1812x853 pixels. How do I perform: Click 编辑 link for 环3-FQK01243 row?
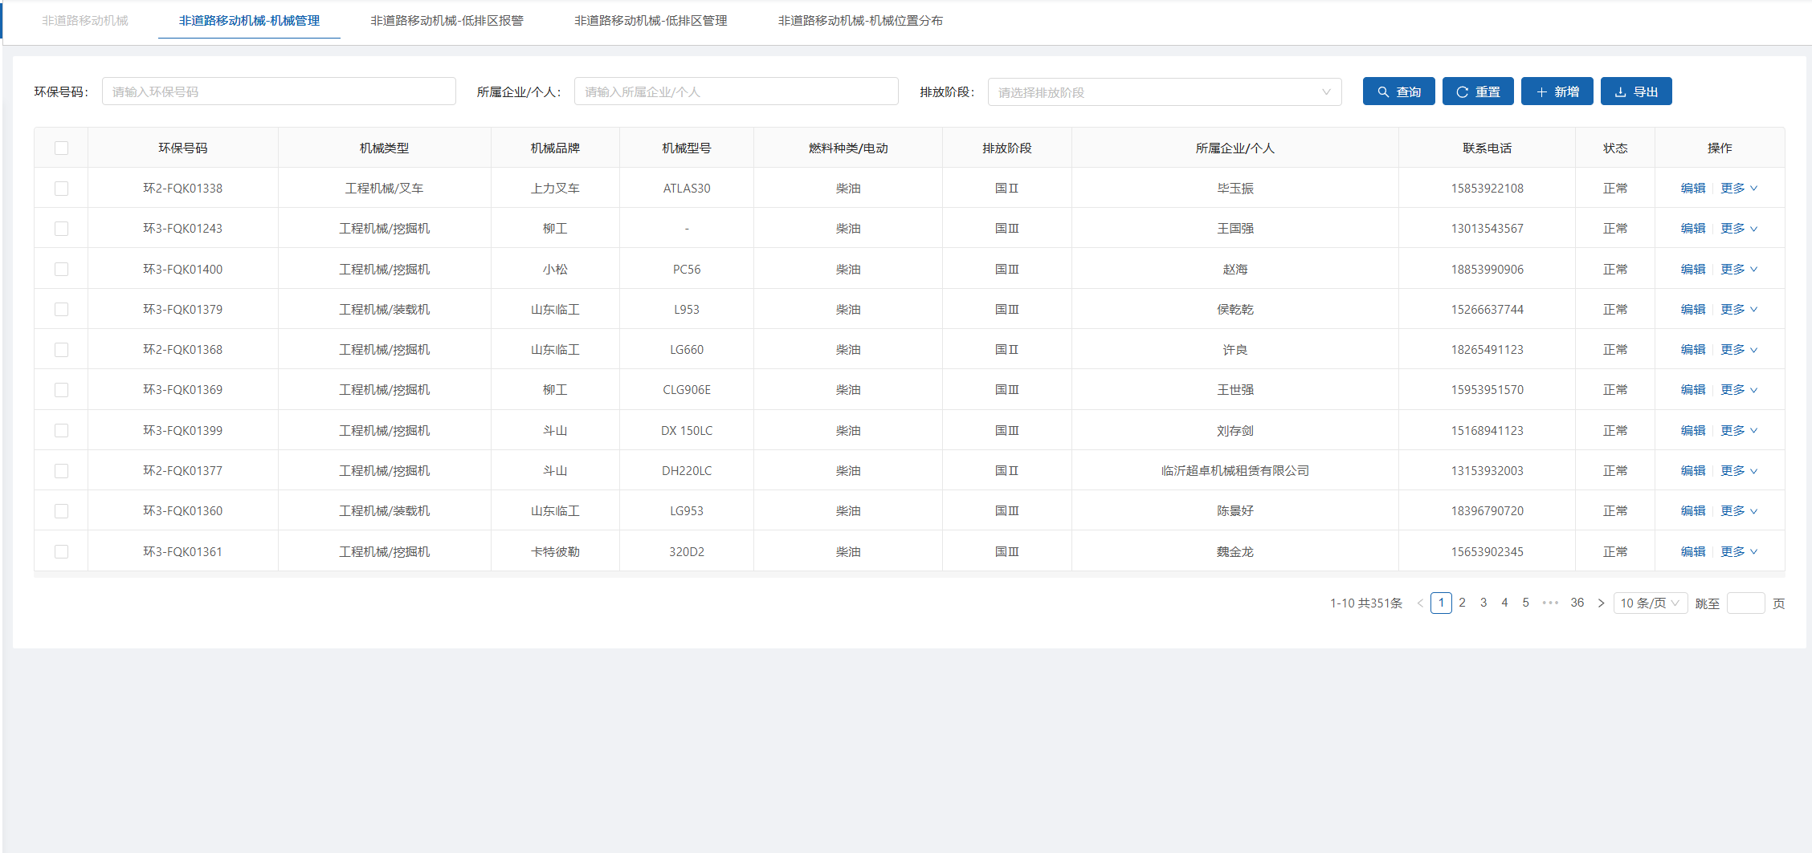click(1693, 228)
